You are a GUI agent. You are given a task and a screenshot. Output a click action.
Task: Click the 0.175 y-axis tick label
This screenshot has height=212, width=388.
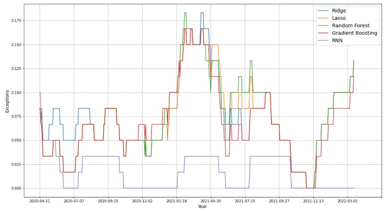click(x=16, y=21)
